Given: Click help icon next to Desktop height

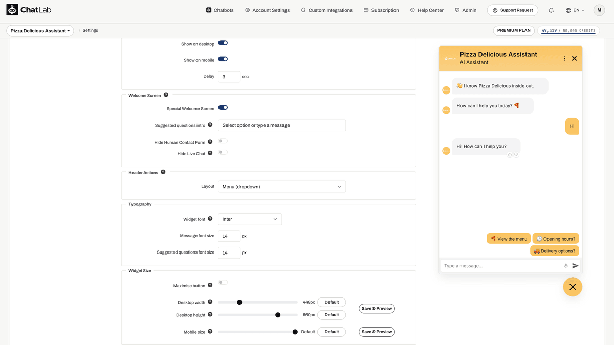Looking at the screenshot, I should coord(210,314).
